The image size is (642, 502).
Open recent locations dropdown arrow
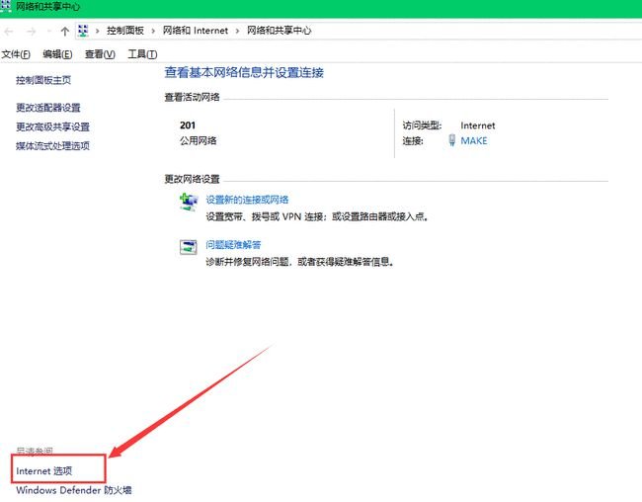coord(49,32)
